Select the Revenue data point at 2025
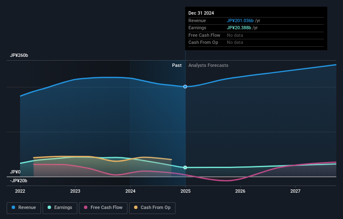 (185, 87)
